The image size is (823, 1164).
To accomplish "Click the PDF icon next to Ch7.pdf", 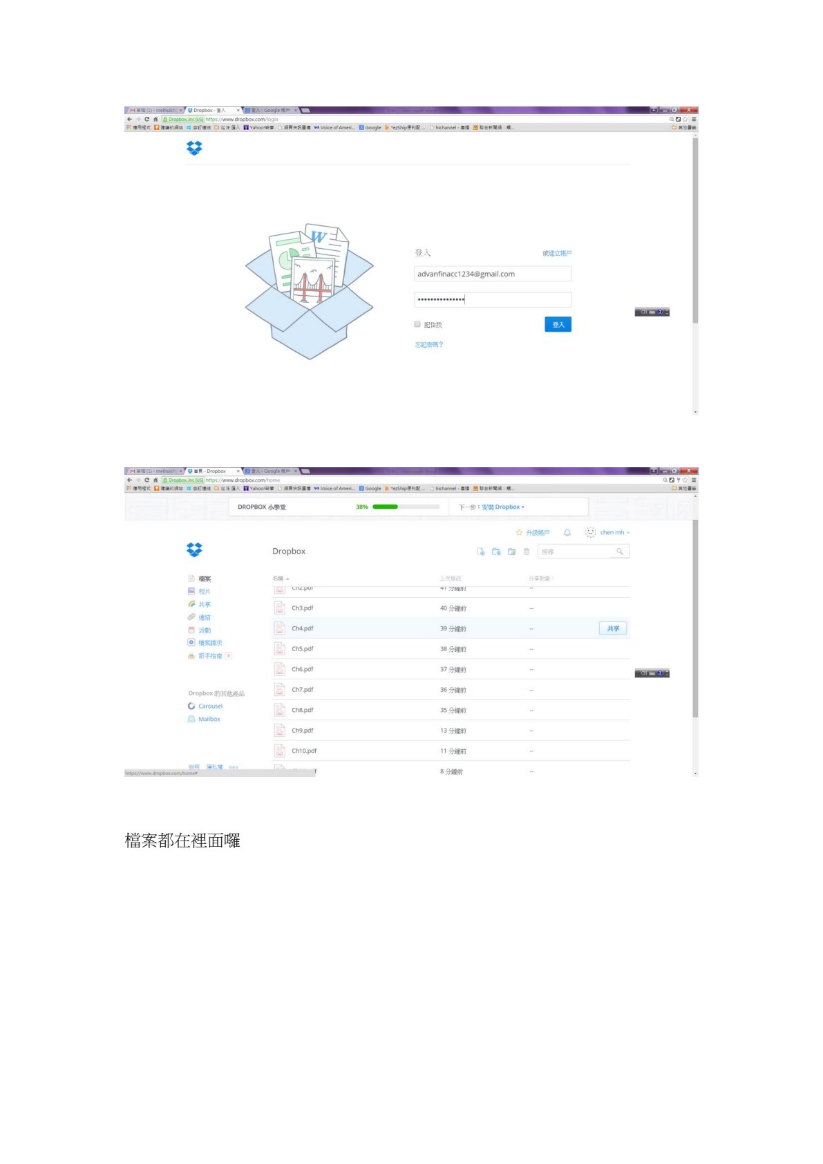I will click(x=280, y=690).
